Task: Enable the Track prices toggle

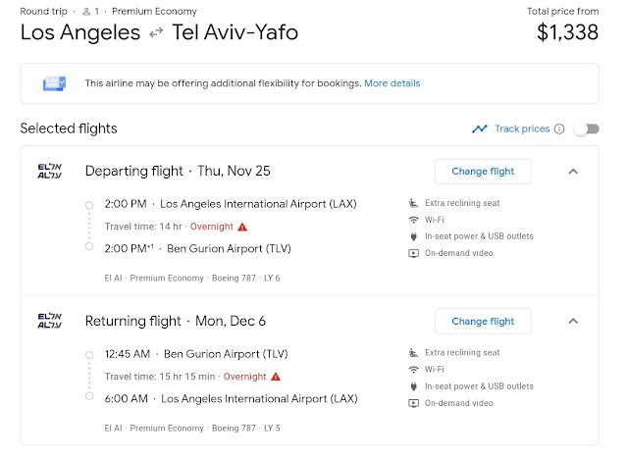Action: pyautogui.click(x=586, y=128)
